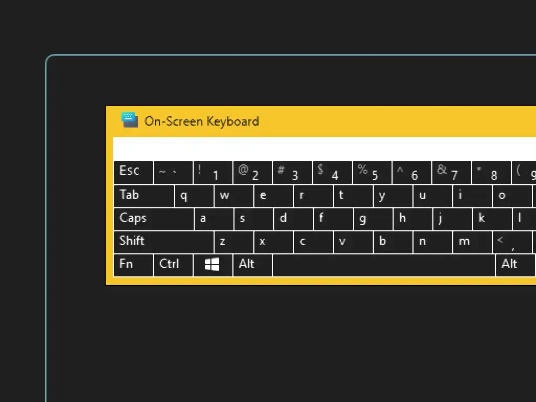Click the y key
Screen dimensions: 536x402
(x=393, y=196)
